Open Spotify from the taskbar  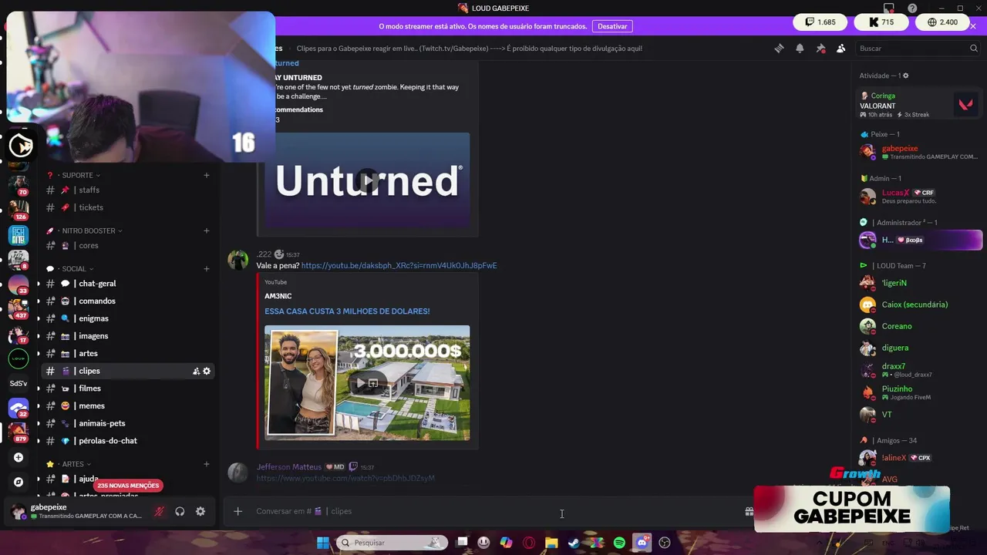pos(619,543)
